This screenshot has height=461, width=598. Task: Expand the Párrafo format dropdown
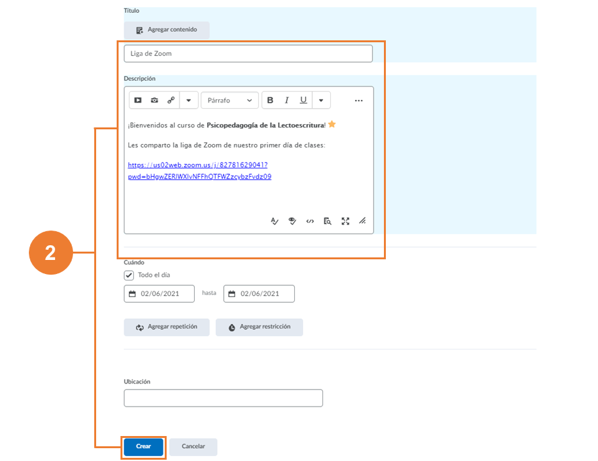(229, 101)
